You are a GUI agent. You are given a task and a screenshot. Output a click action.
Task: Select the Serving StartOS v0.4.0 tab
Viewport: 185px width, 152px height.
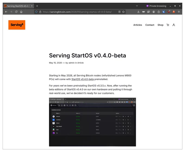tap(18, 6)
